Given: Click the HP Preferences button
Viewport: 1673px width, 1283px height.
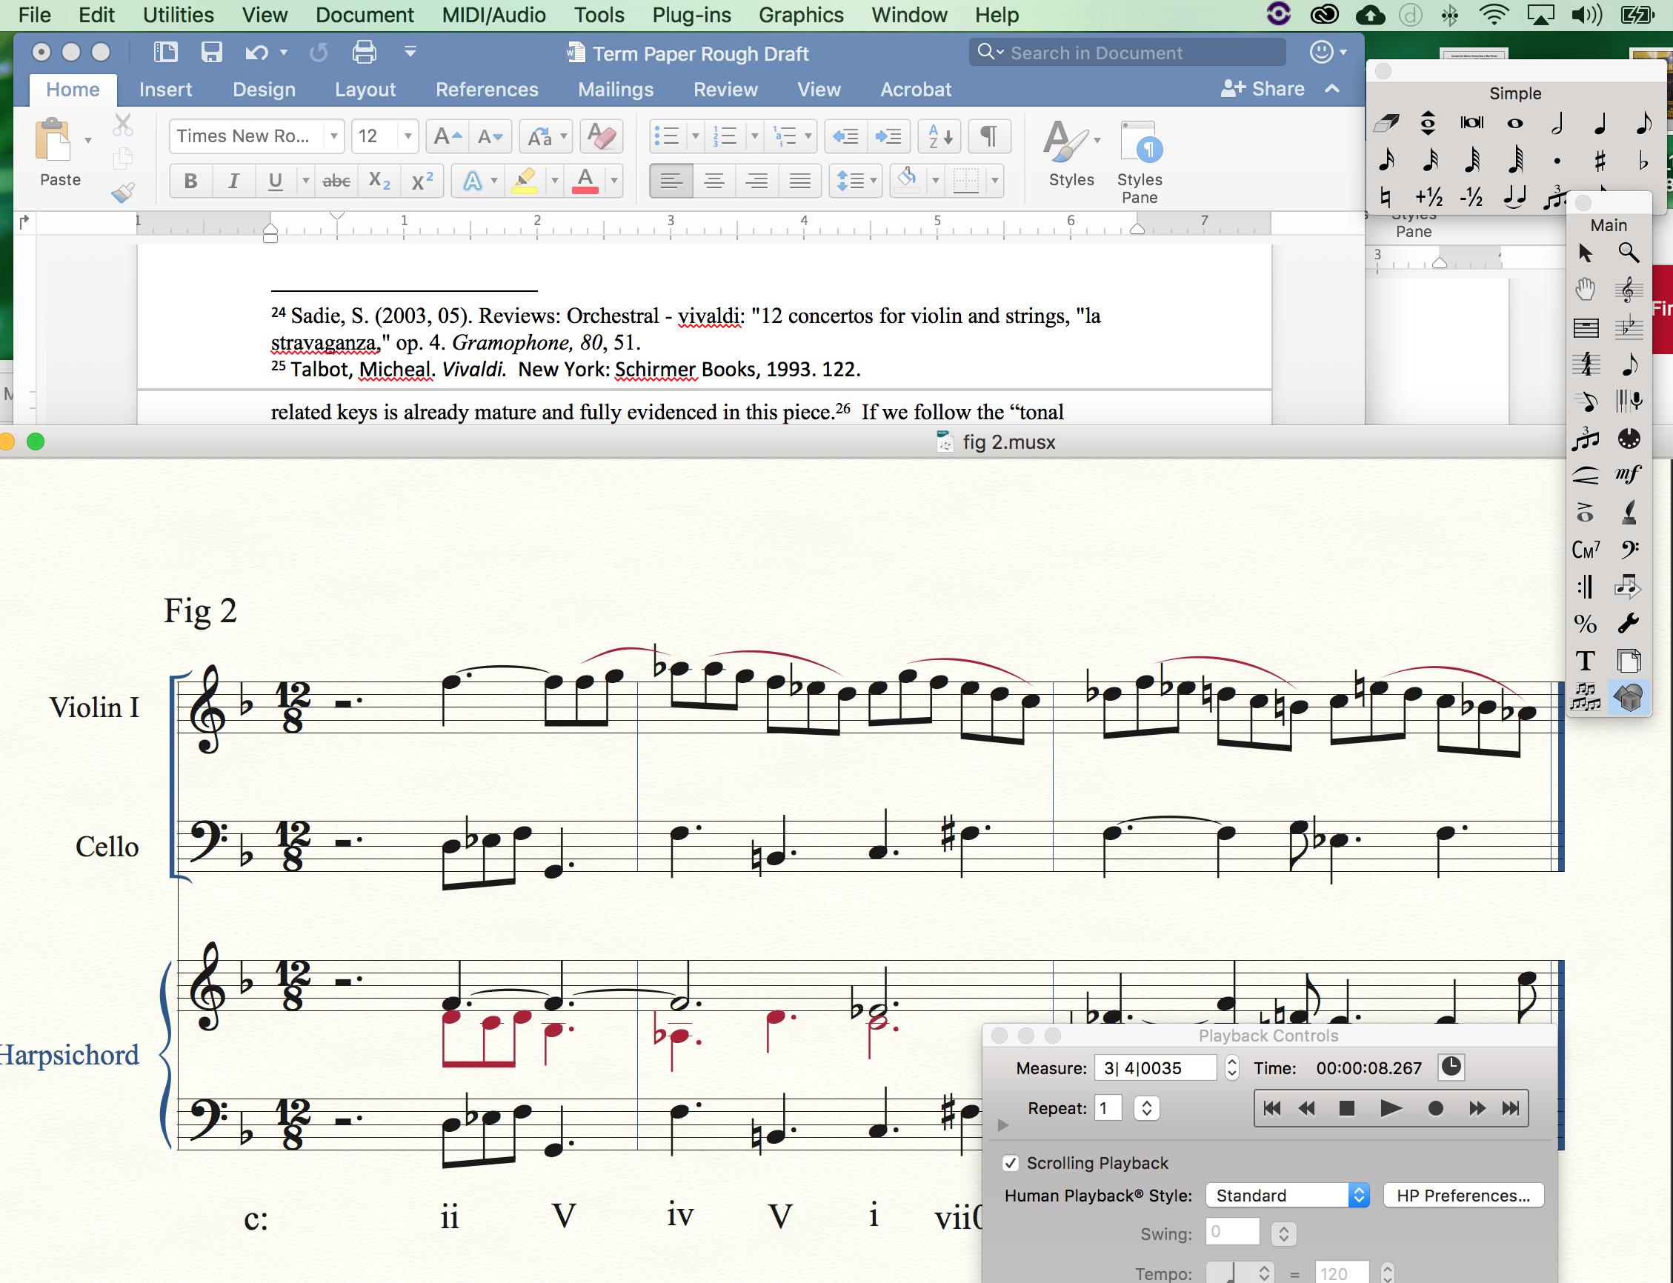Looking at the screenshot, I should 1462,1195.
